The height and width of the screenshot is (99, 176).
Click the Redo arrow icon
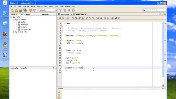point(35,10)
